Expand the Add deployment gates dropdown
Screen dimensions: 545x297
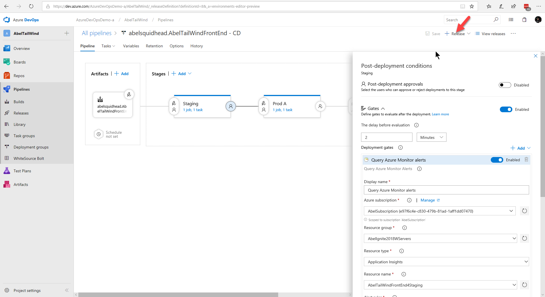pos(529,148)
